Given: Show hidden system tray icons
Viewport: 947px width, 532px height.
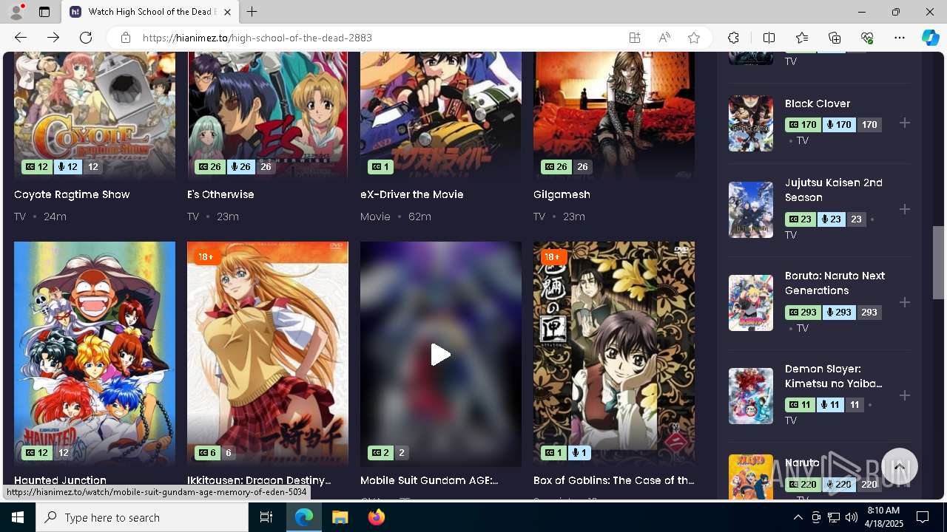Looking at the screenshot, I should 798,517.
